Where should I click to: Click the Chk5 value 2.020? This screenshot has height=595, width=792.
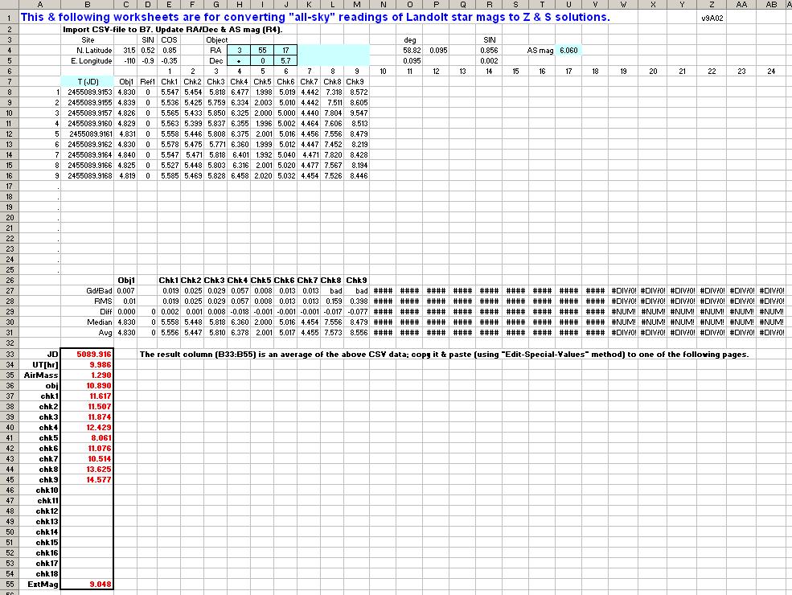[x=263, y=176]
